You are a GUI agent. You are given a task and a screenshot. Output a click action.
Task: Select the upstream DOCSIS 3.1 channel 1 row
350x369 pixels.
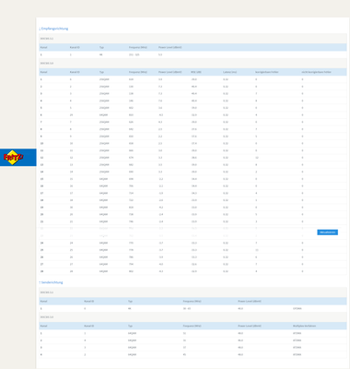pos(192,308)
